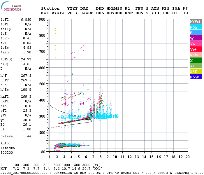Click the C-level value 44
This screenshot has height=175, width=204.
tap(29, 136)
